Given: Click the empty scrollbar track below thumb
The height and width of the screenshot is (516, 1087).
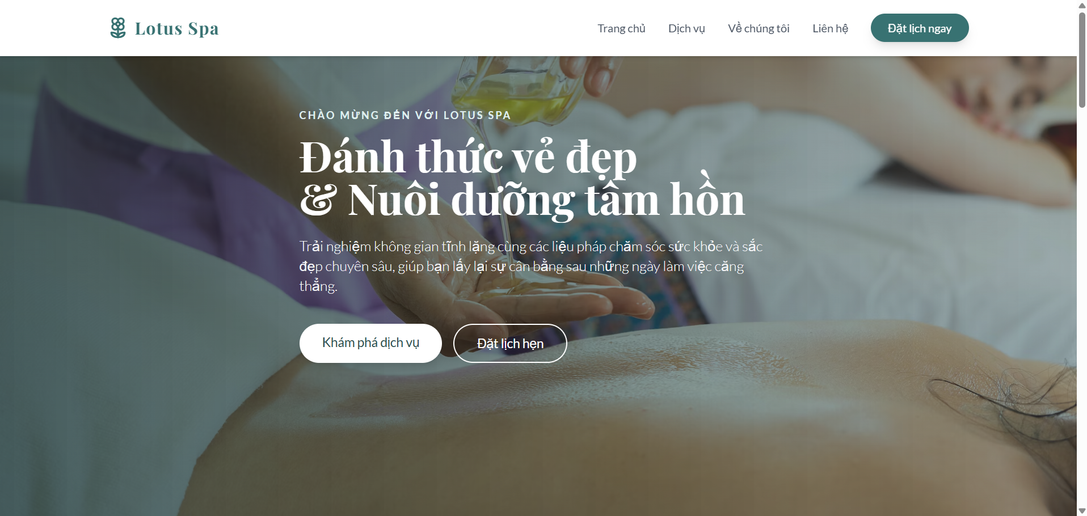Looking at the screenshot, I should tap(1082, 306).
